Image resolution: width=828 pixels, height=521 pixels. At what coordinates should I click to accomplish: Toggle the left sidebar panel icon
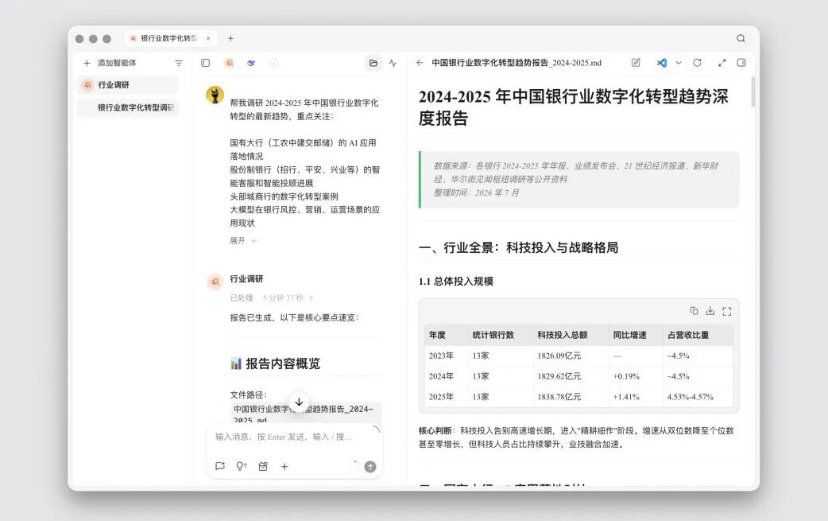pyautogui.click(x=206, y=63)
